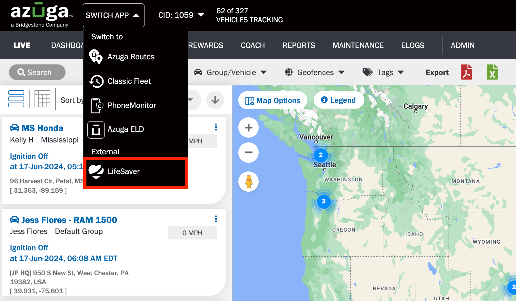Switch to list card view

point(16,99)
